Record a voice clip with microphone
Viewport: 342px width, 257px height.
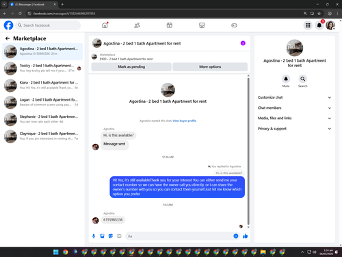coord(94,236)
